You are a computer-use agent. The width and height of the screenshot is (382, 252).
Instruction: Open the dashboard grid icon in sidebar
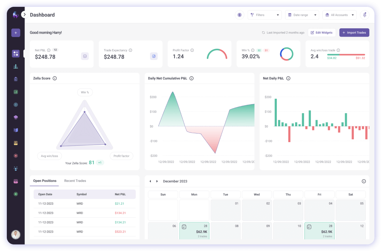15,53
